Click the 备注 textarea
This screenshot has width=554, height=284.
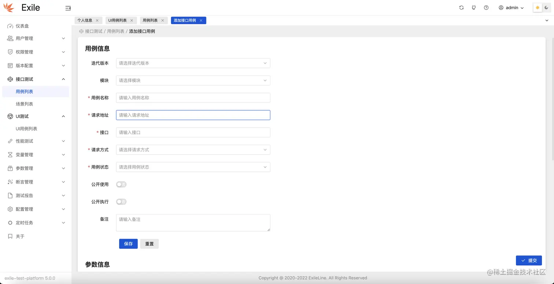[x=193, y=223]
